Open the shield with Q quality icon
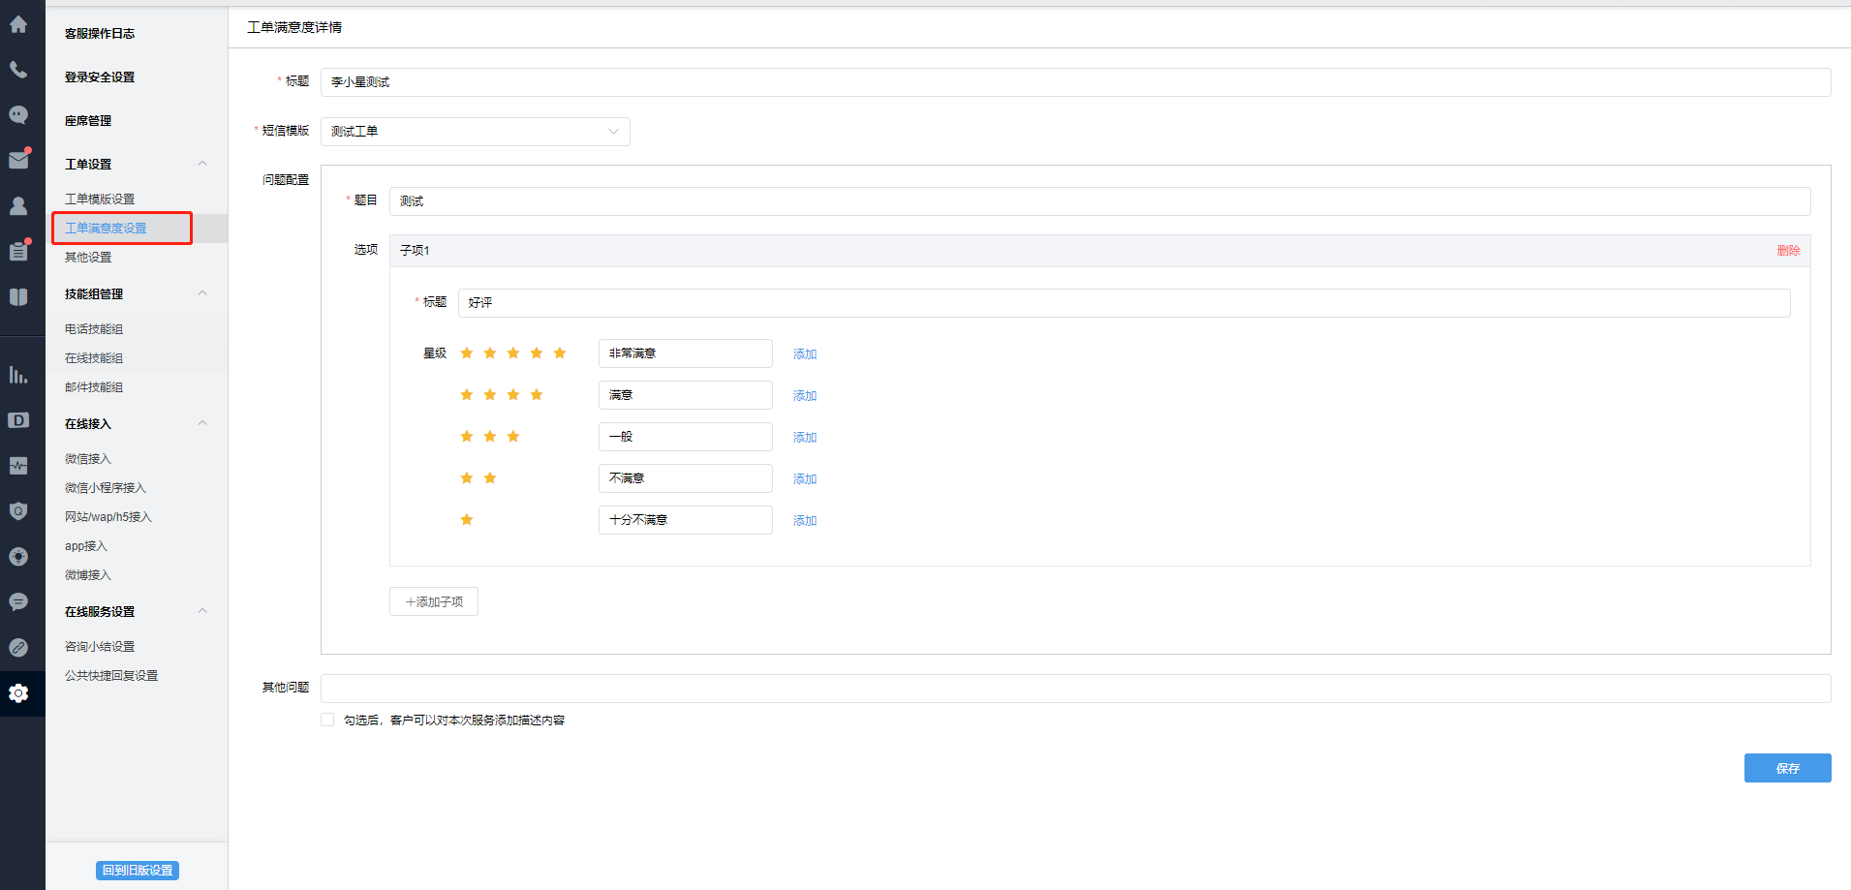The image size is (1851, 890). pyautogui.click(x=18, y=511)
